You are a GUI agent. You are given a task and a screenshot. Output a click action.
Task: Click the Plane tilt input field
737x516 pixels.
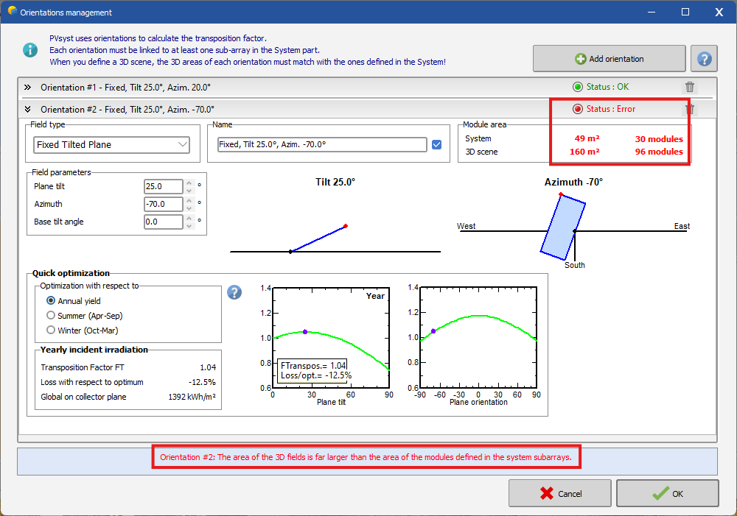163,186
